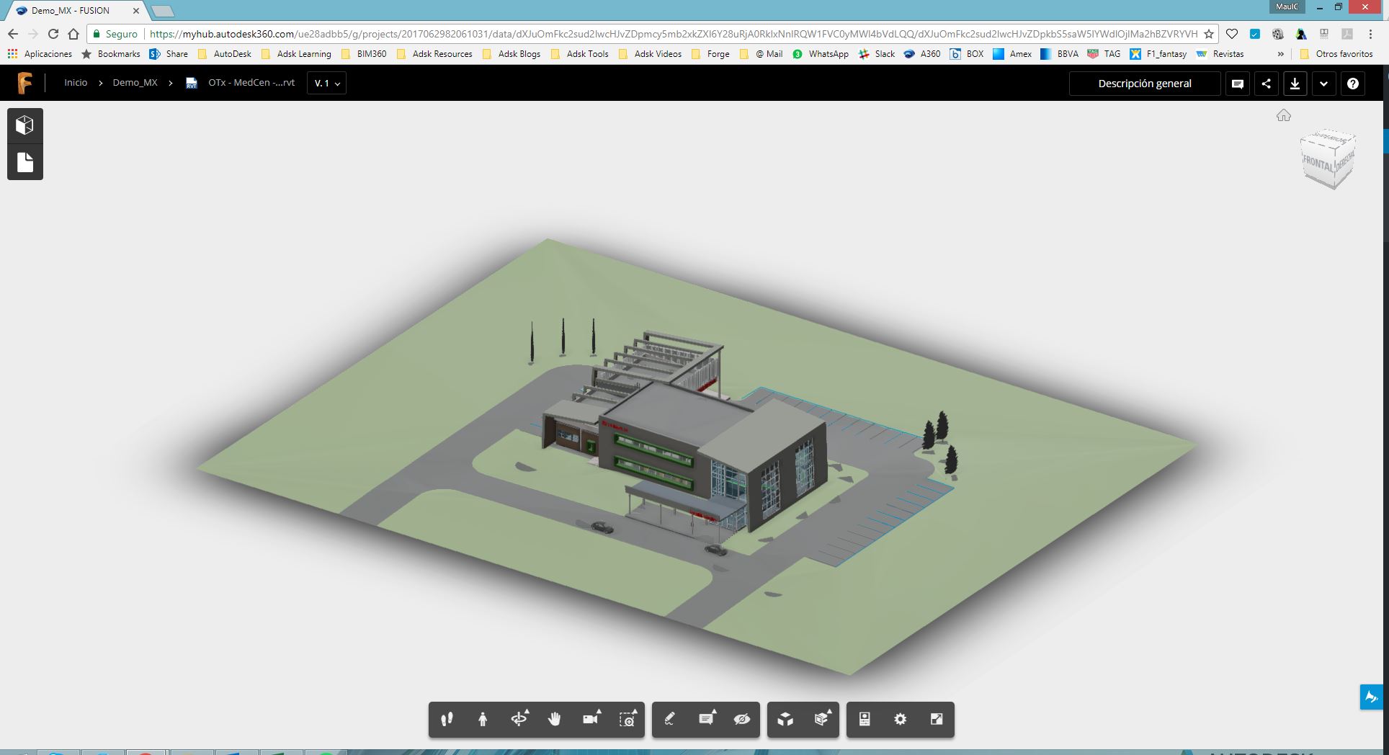
Task: Open the help menu
Action: tap(1353, 84)
